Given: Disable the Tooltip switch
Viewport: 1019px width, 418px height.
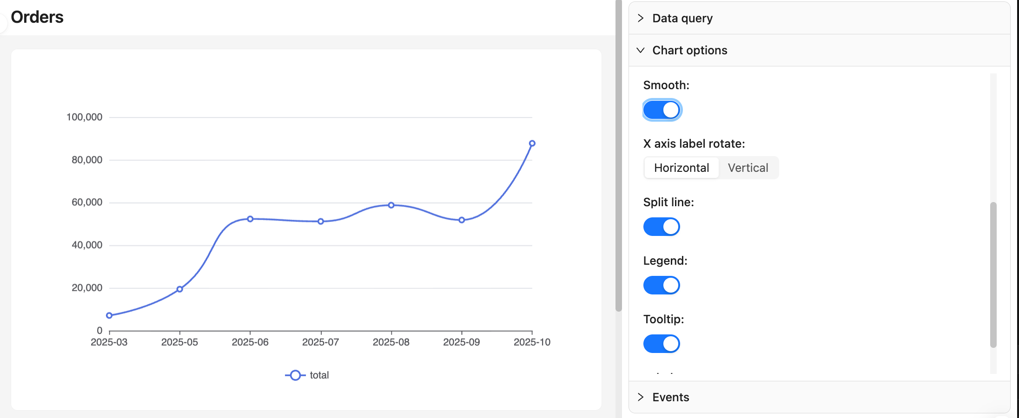Looking at the screenshot, I should click(x=662, y=344).
